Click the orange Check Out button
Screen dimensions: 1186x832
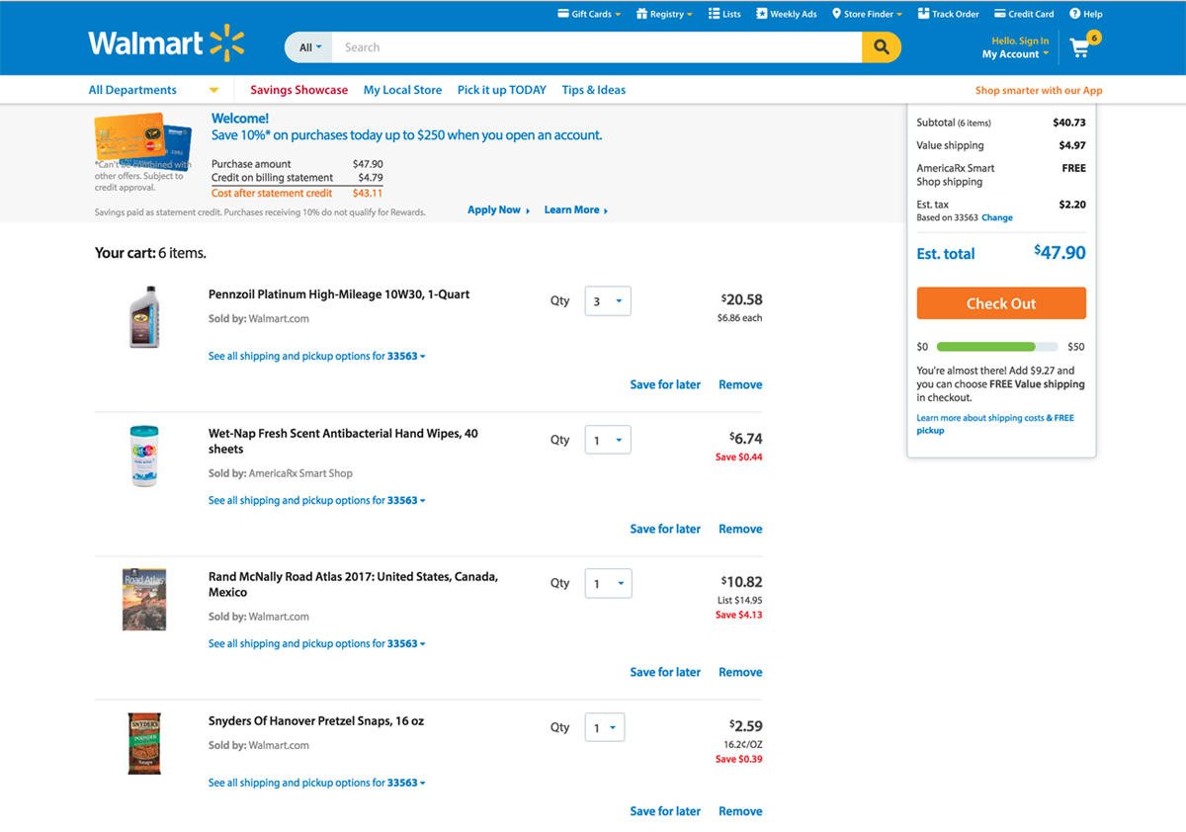[1001, 303]
